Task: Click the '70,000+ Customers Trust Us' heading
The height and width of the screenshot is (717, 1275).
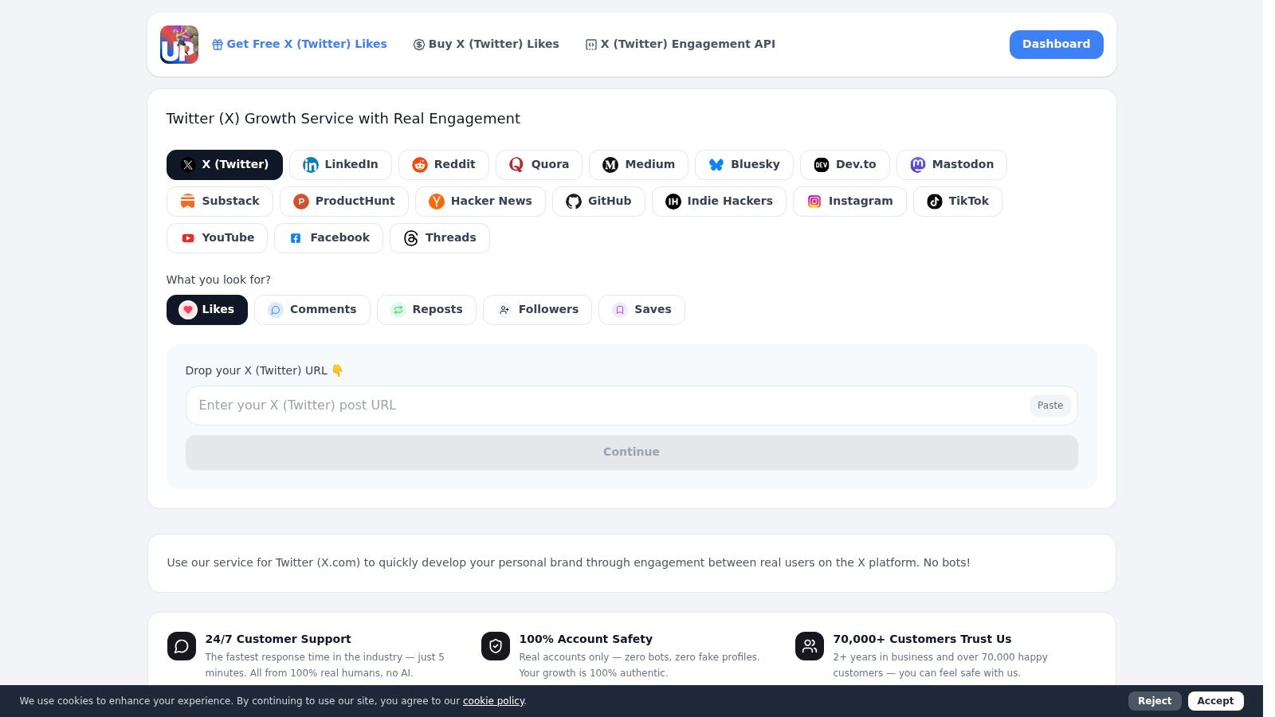Action: pyautogui.click(x=922, y=639)
